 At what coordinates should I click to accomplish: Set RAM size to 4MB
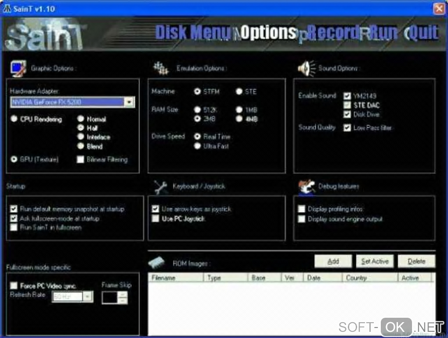pos(239,118)
